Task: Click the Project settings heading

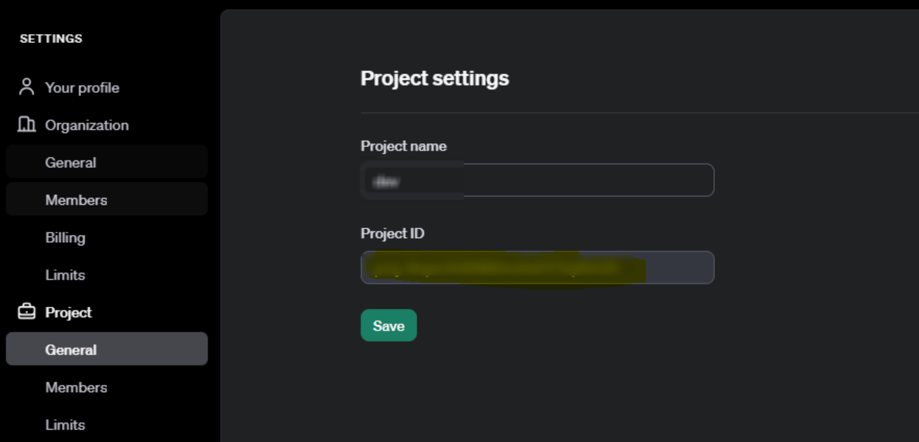Action: (x=435, y=78)
